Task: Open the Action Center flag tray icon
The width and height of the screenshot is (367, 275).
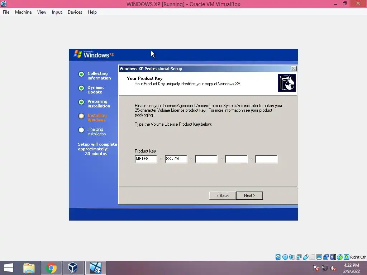Action: (x=316, y=268)
